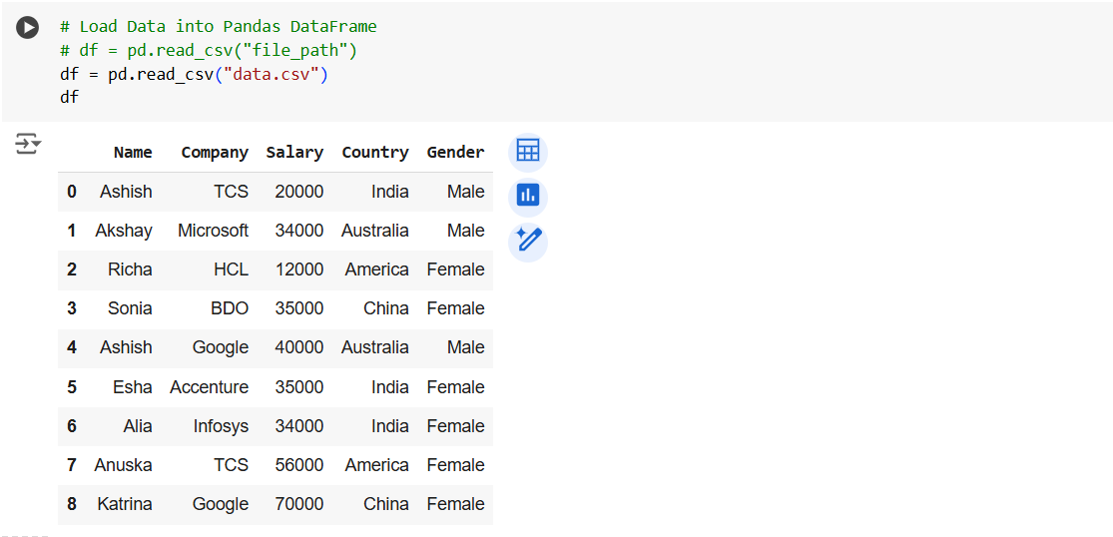Viewport: 1113px width, 537px height.
Task: Select the Infosys company cell
Action: pos(221,426)
